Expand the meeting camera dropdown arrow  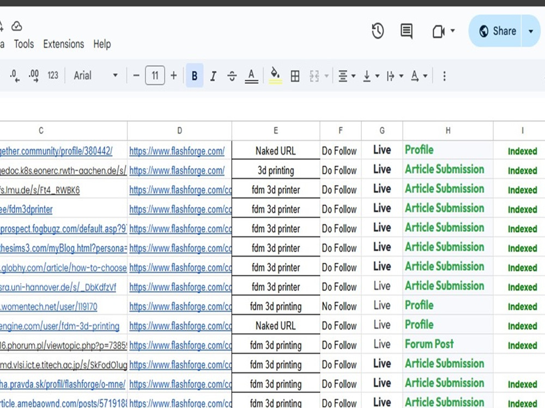tap(452, 31)
